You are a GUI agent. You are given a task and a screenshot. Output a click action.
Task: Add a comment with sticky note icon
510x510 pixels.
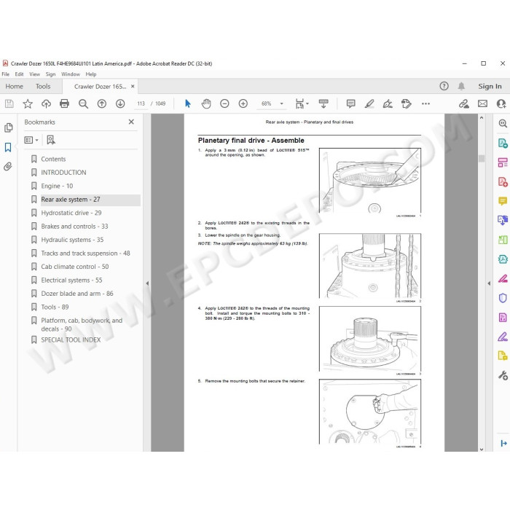[350, 103]
